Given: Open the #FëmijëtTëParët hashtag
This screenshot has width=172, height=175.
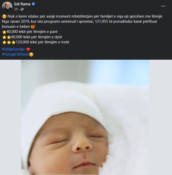Looking at the screenshot, I should click(x=15, y=54).
